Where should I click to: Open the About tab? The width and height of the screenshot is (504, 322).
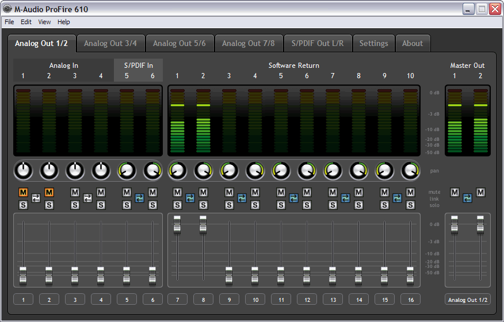point(413,43)
